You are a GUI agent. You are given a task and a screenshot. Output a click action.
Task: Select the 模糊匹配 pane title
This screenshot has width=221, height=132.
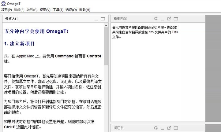(120, 19)
